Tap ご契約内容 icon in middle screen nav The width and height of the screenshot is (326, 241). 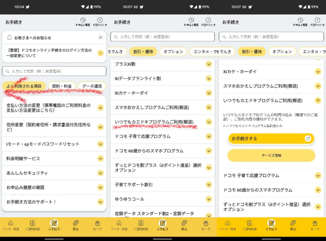coord(141,226)
